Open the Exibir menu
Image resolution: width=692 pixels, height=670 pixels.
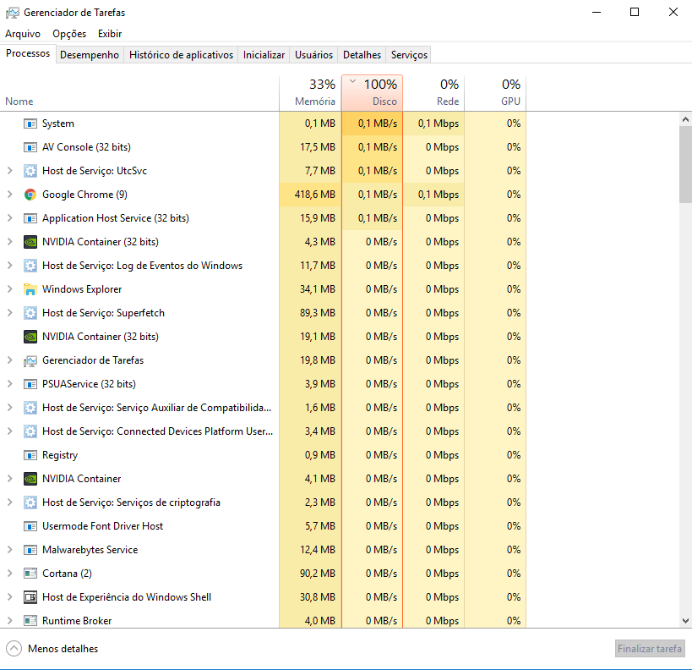(110, 34)
